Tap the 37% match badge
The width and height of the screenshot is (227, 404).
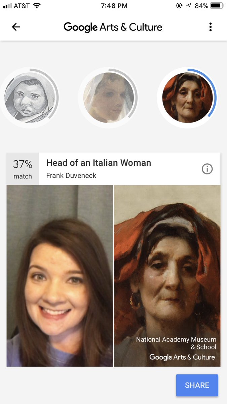(23, 169)
